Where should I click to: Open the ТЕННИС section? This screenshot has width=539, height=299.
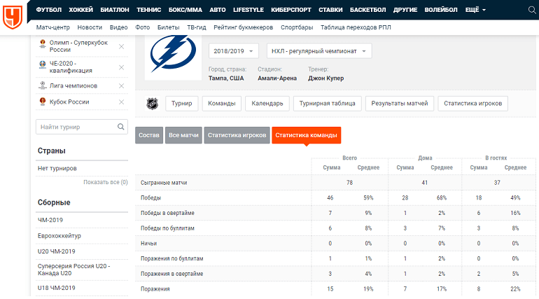(149, 10)
